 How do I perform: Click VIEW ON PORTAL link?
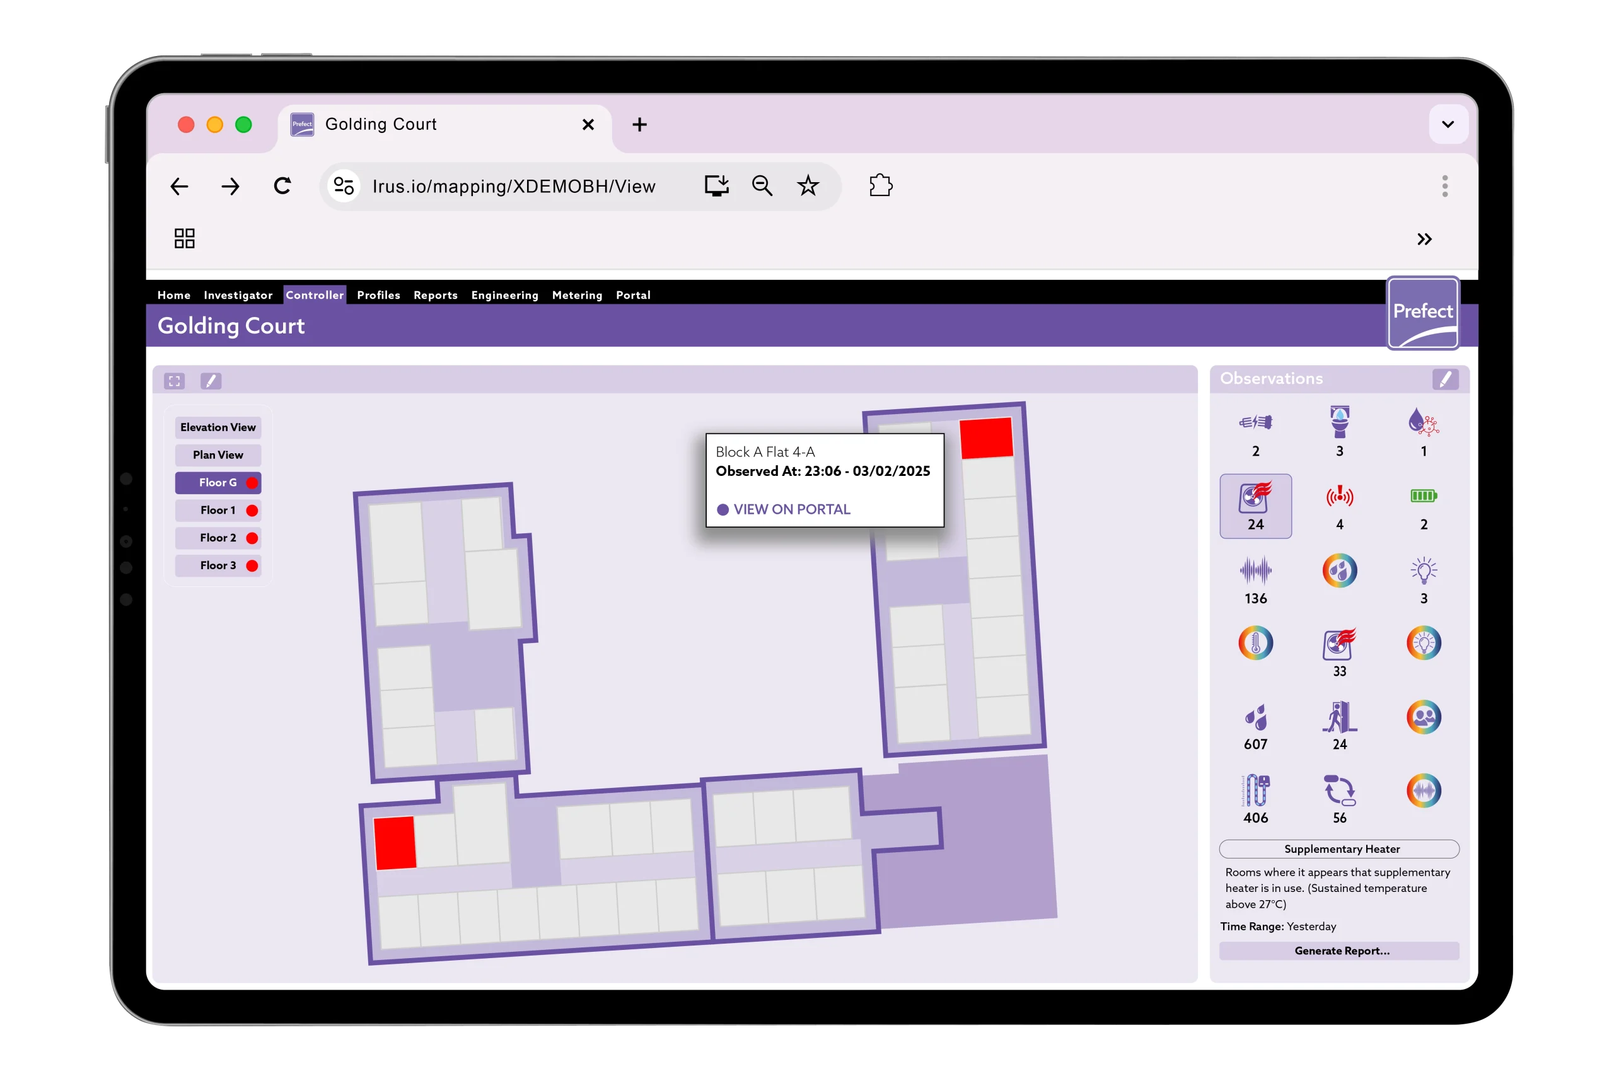791,509
